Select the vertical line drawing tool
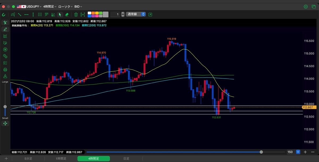Image resolution: width=319 pixels, height=162 pixels. [x=33, y=14]
